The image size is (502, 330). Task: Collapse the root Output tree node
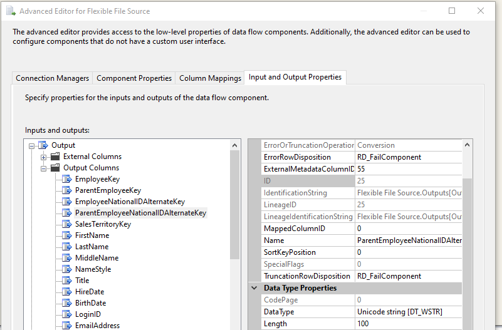[x=32, y=146]
